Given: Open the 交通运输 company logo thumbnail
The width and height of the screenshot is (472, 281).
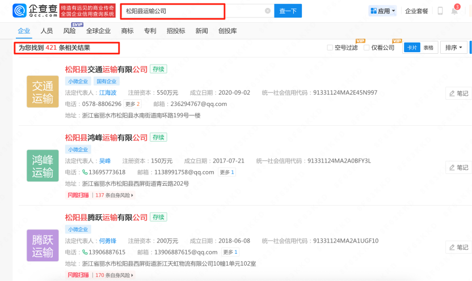Looking at the screenshot, I should point(43,92).
